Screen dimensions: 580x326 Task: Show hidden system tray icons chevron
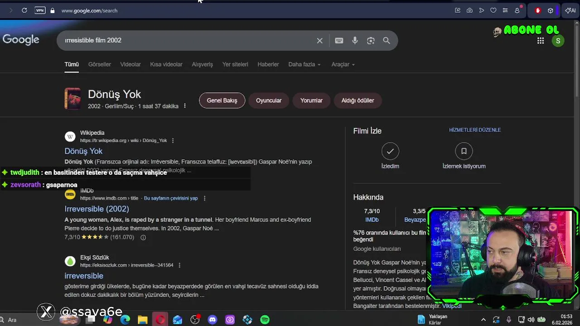483,320
